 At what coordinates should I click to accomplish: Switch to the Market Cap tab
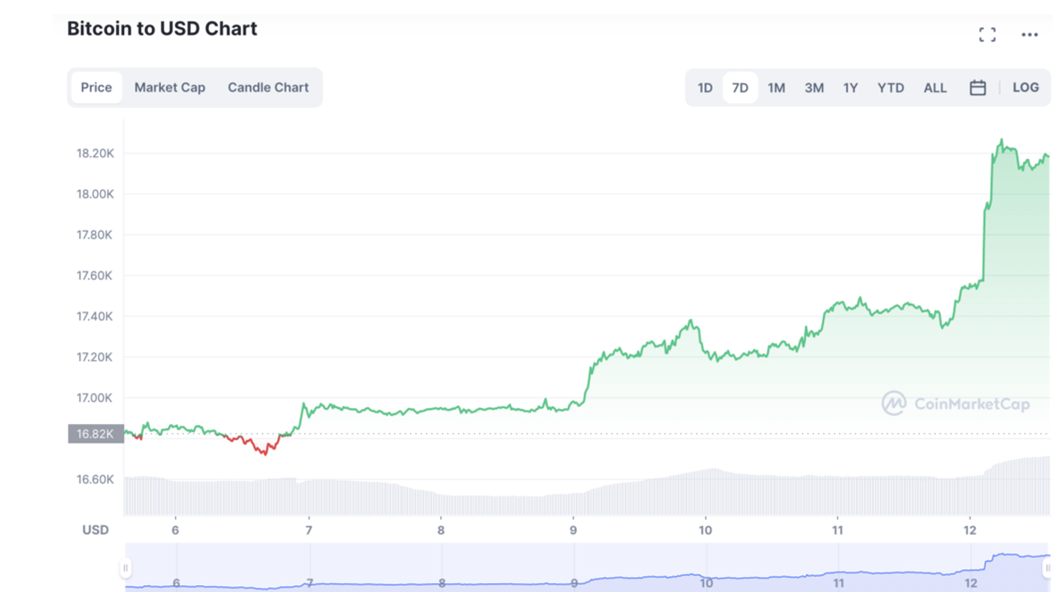(x=169, y=88)
